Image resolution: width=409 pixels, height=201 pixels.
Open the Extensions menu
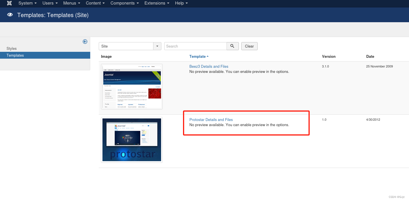point(157,3)
